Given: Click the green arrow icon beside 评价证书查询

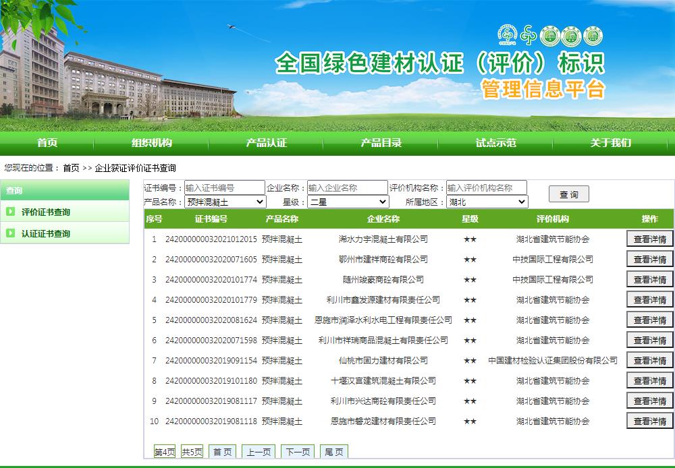Looking at the screenshot, I should [x=11, y=212].
